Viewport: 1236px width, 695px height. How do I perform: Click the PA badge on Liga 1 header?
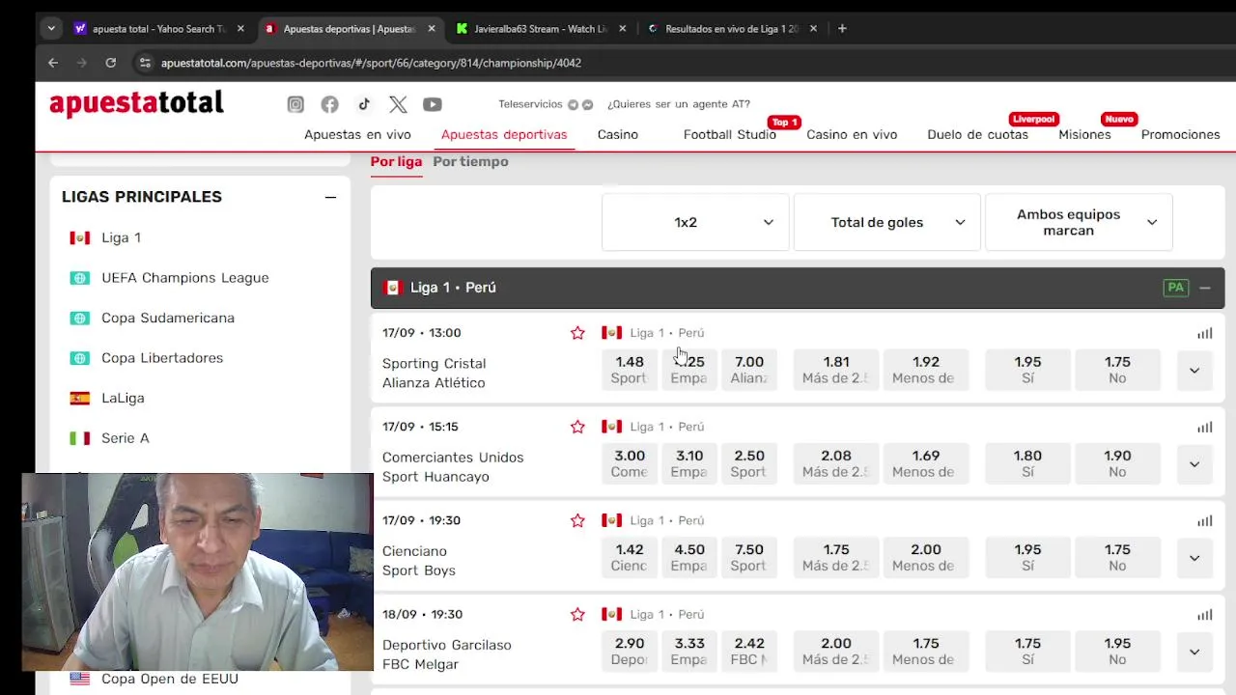(x=1175, y=288)
